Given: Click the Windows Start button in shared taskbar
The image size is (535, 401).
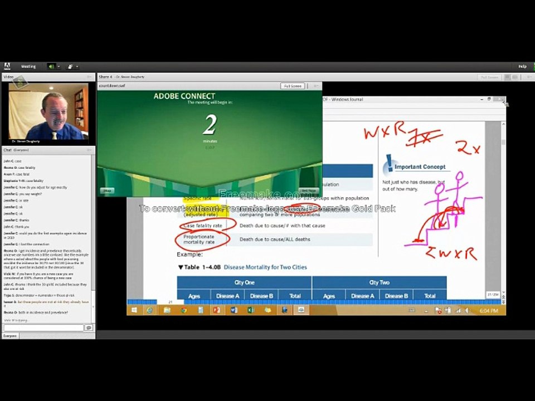Looking at the screenshot, I should [x=134, y=310].
